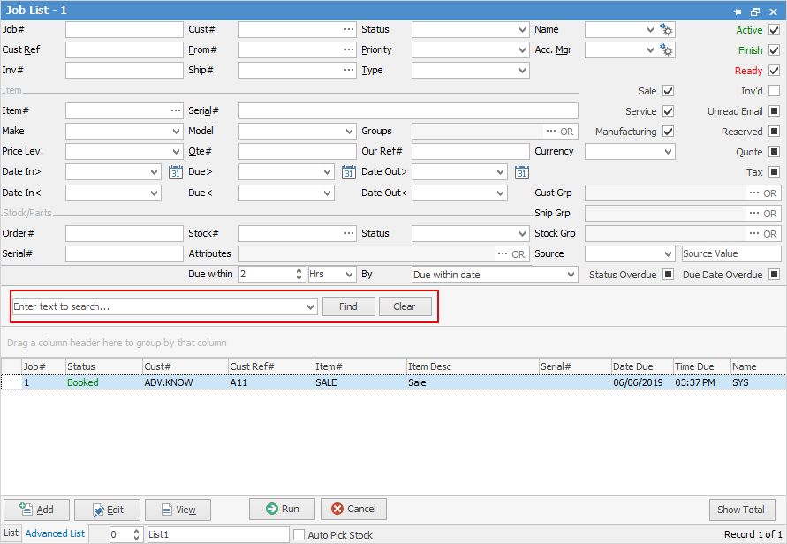This screenshot has height=544, width=787.
Task: Sort by the Date Due column header
Action: [642, 366]
